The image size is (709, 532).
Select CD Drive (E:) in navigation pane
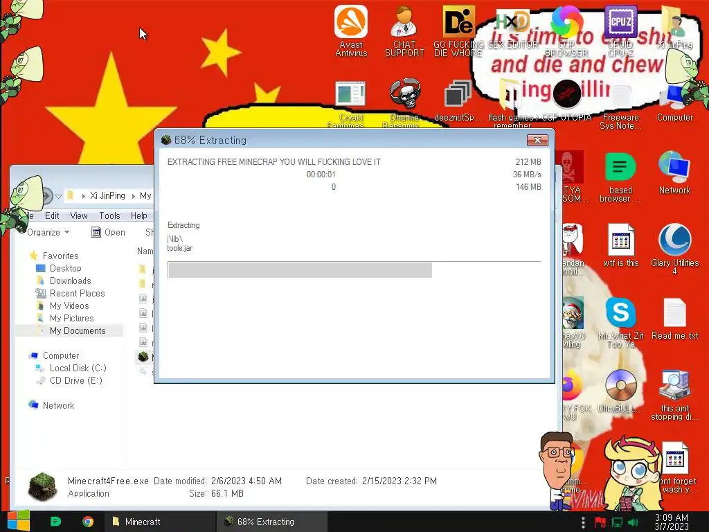click(69, 380)
